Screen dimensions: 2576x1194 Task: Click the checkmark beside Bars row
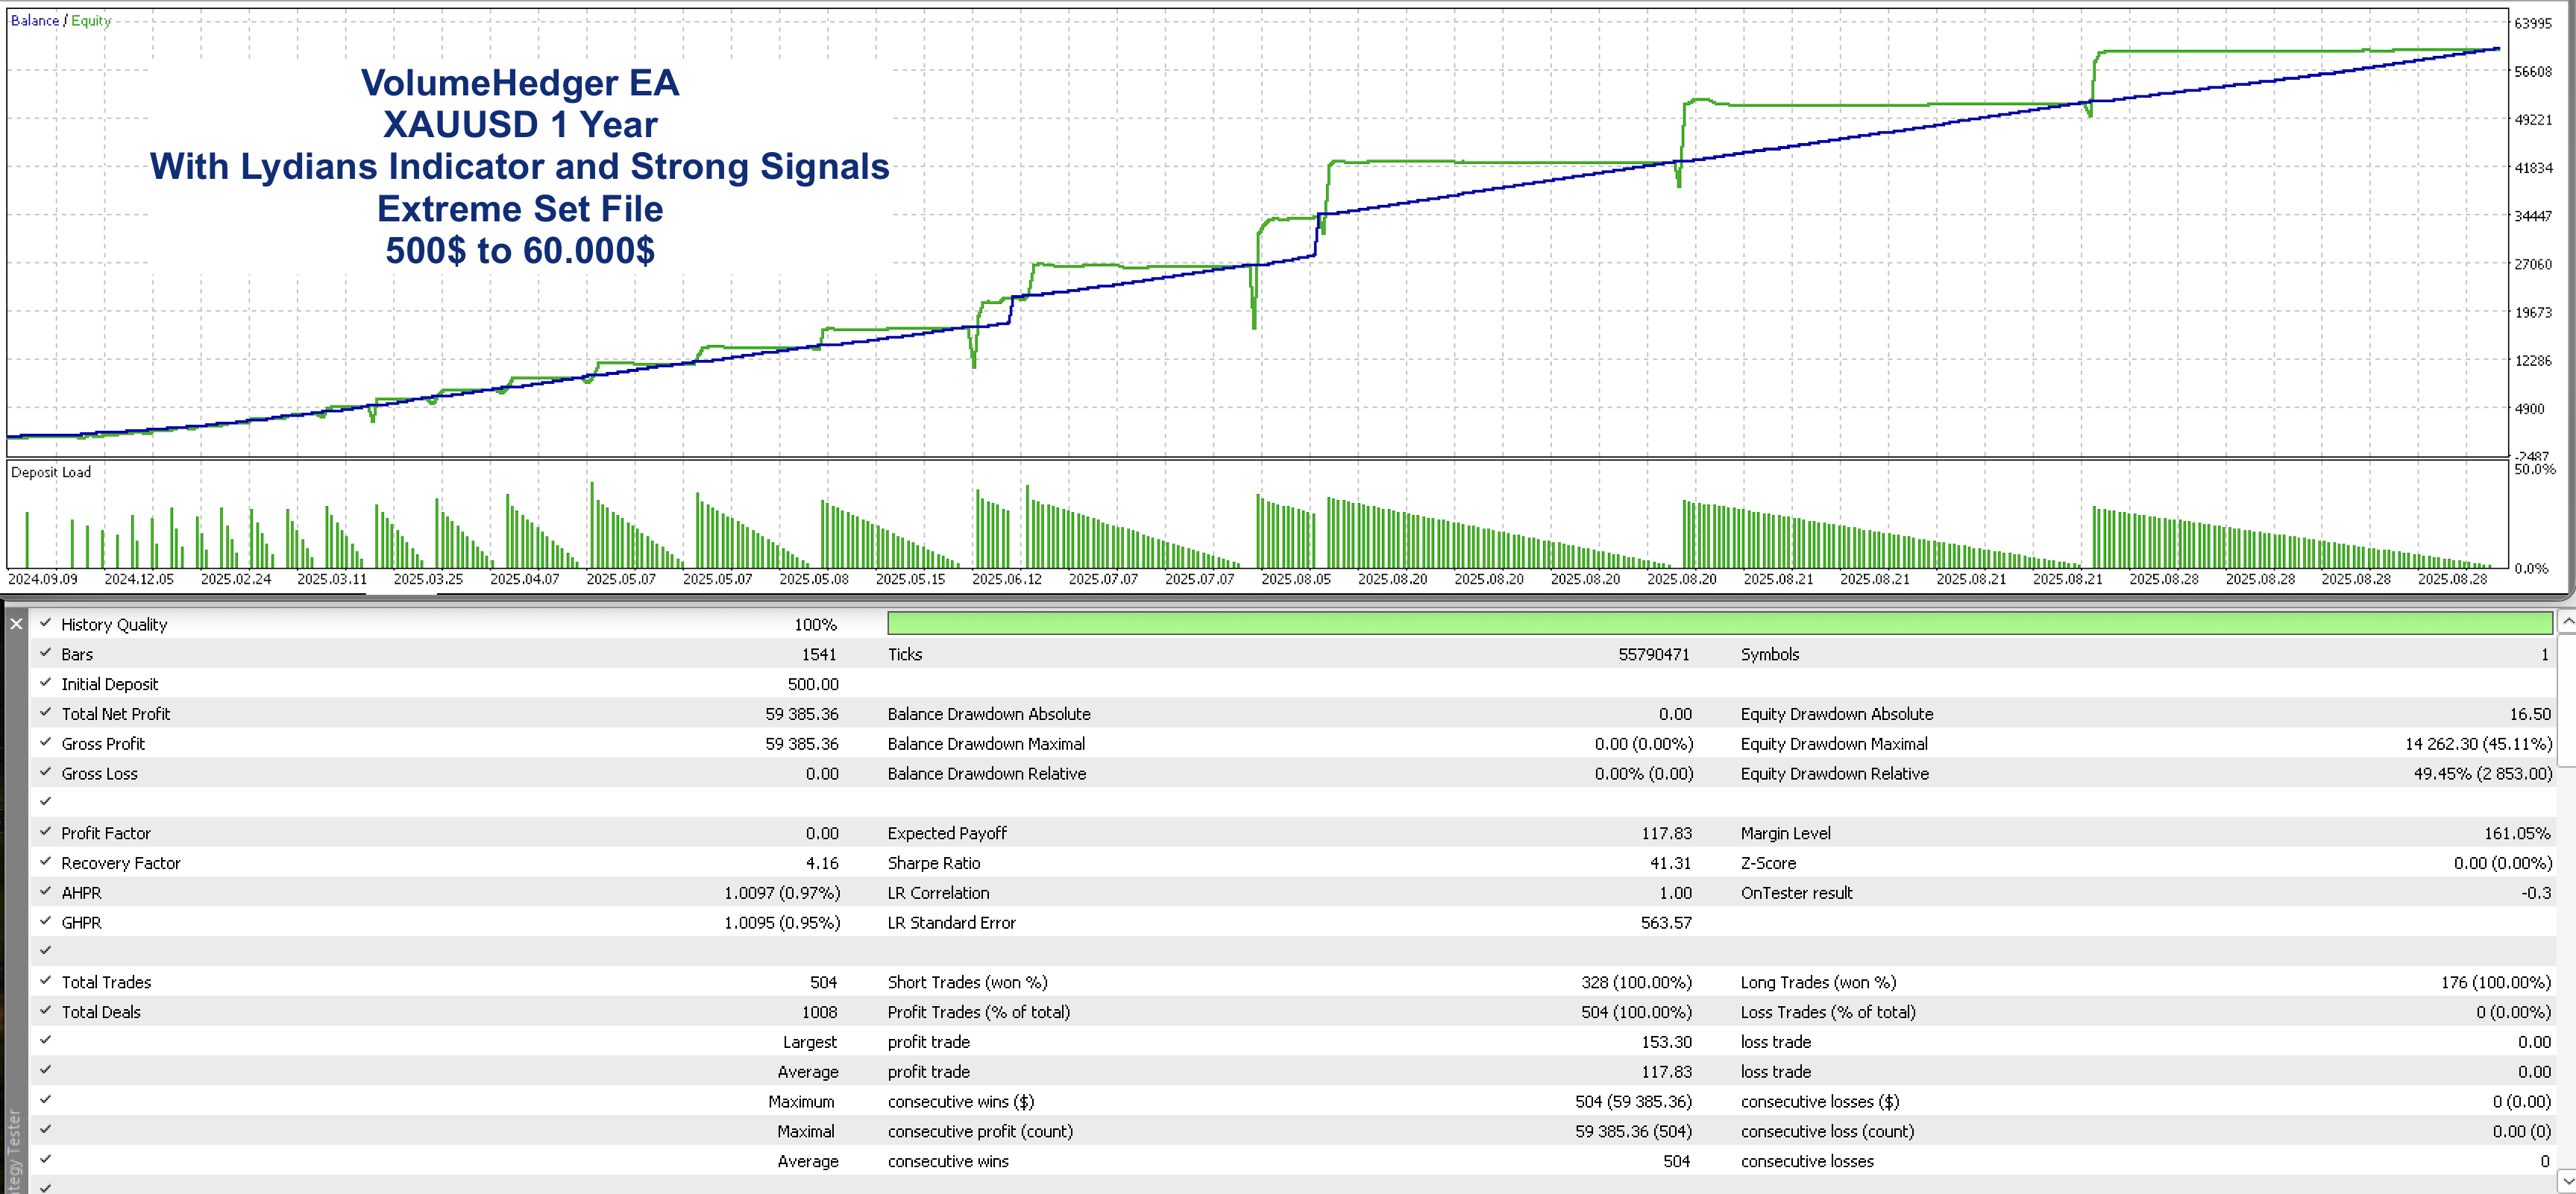pyautogui.click(x=45, y=652)
